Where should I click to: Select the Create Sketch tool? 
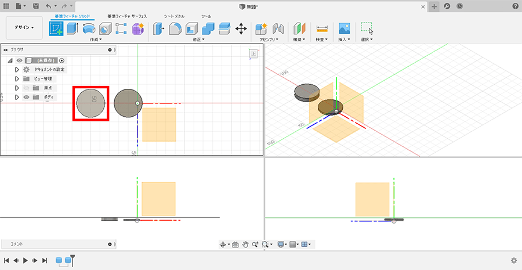click(56, 28)
